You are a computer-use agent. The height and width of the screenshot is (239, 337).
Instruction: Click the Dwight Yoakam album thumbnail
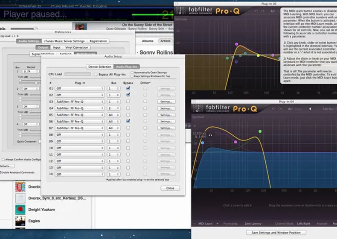coord(20,210)
